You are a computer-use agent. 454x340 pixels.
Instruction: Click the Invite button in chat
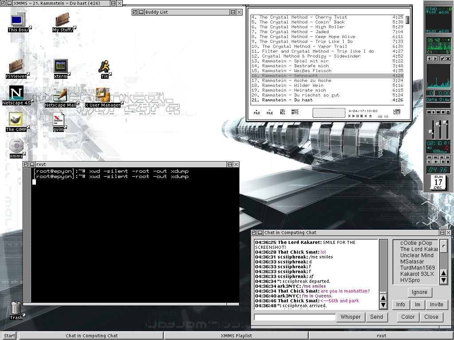(436, 305)
